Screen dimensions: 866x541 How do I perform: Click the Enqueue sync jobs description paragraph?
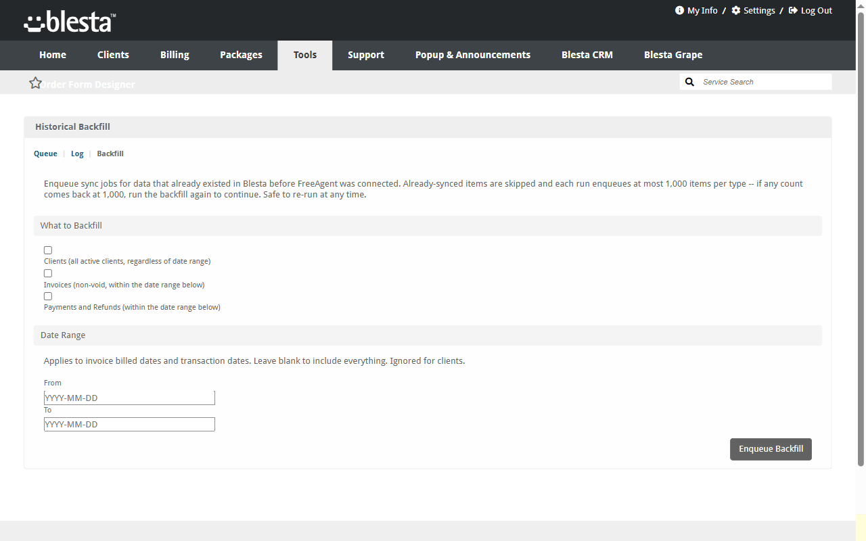[x=424, y=189]
